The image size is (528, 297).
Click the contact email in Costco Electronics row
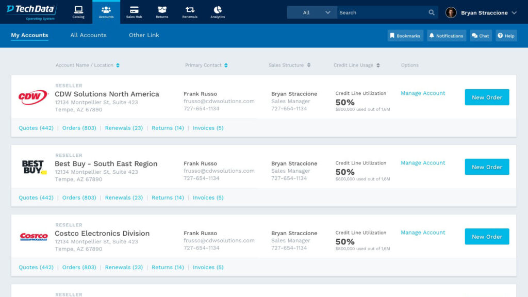pyautogui.click(x=219, y=241)
